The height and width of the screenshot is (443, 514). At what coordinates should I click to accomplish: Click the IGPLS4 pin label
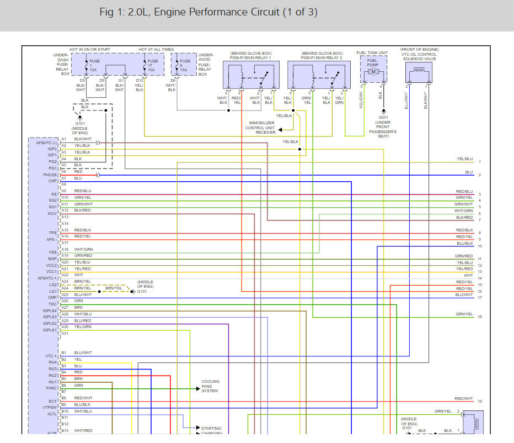pos(50,310)
